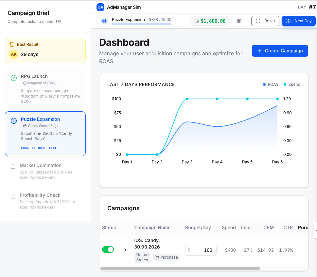
Task: Select the Puzzle Expansion objective radio circle
Action: [14, 121]
